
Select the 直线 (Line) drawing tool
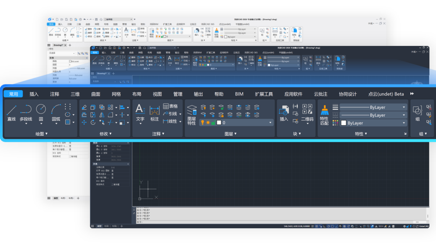(x=12, y=113)
